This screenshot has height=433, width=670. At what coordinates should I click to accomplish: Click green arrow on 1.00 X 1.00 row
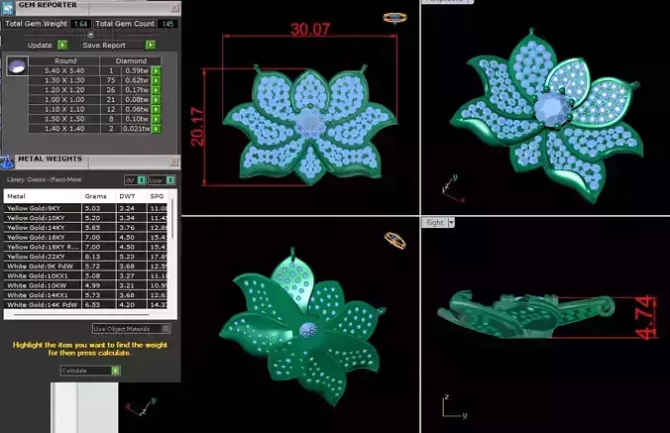point(156,99)
